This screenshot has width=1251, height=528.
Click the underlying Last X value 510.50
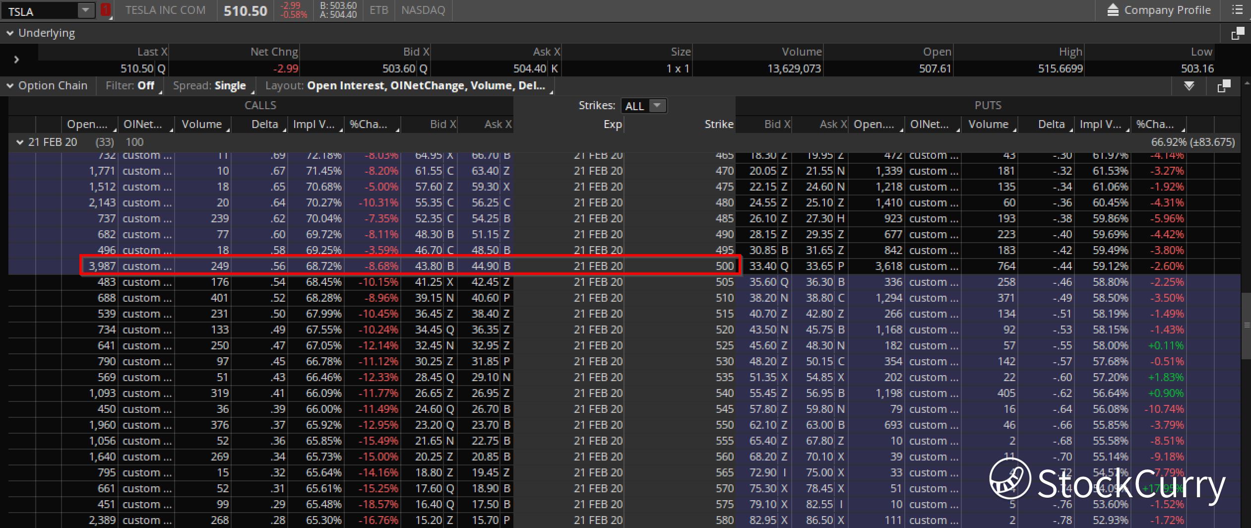coord(137,68)
